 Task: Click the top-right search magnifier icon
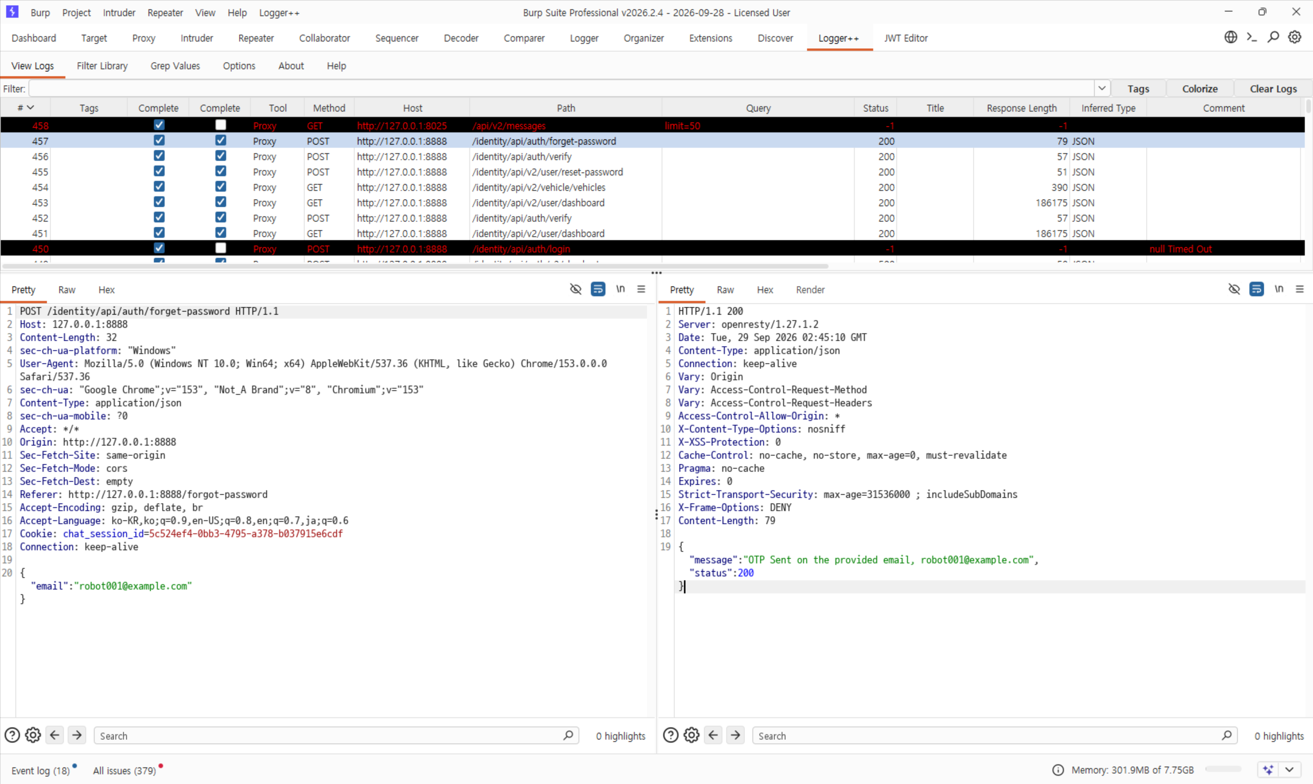[x=1274, y=37]
